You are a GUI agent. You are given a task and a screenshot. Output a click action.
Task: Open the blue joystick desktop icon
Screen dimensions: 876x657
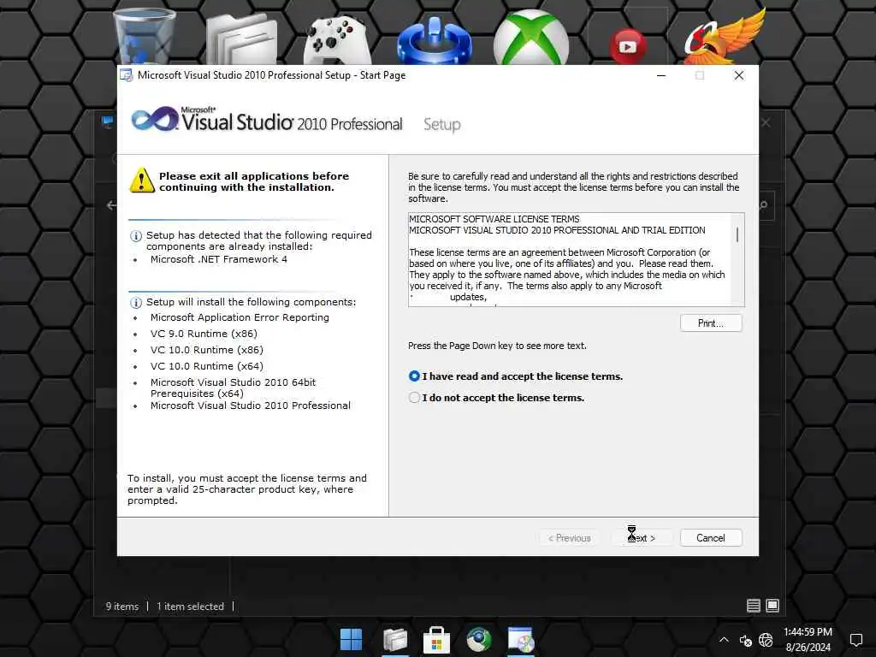(435, 40)
